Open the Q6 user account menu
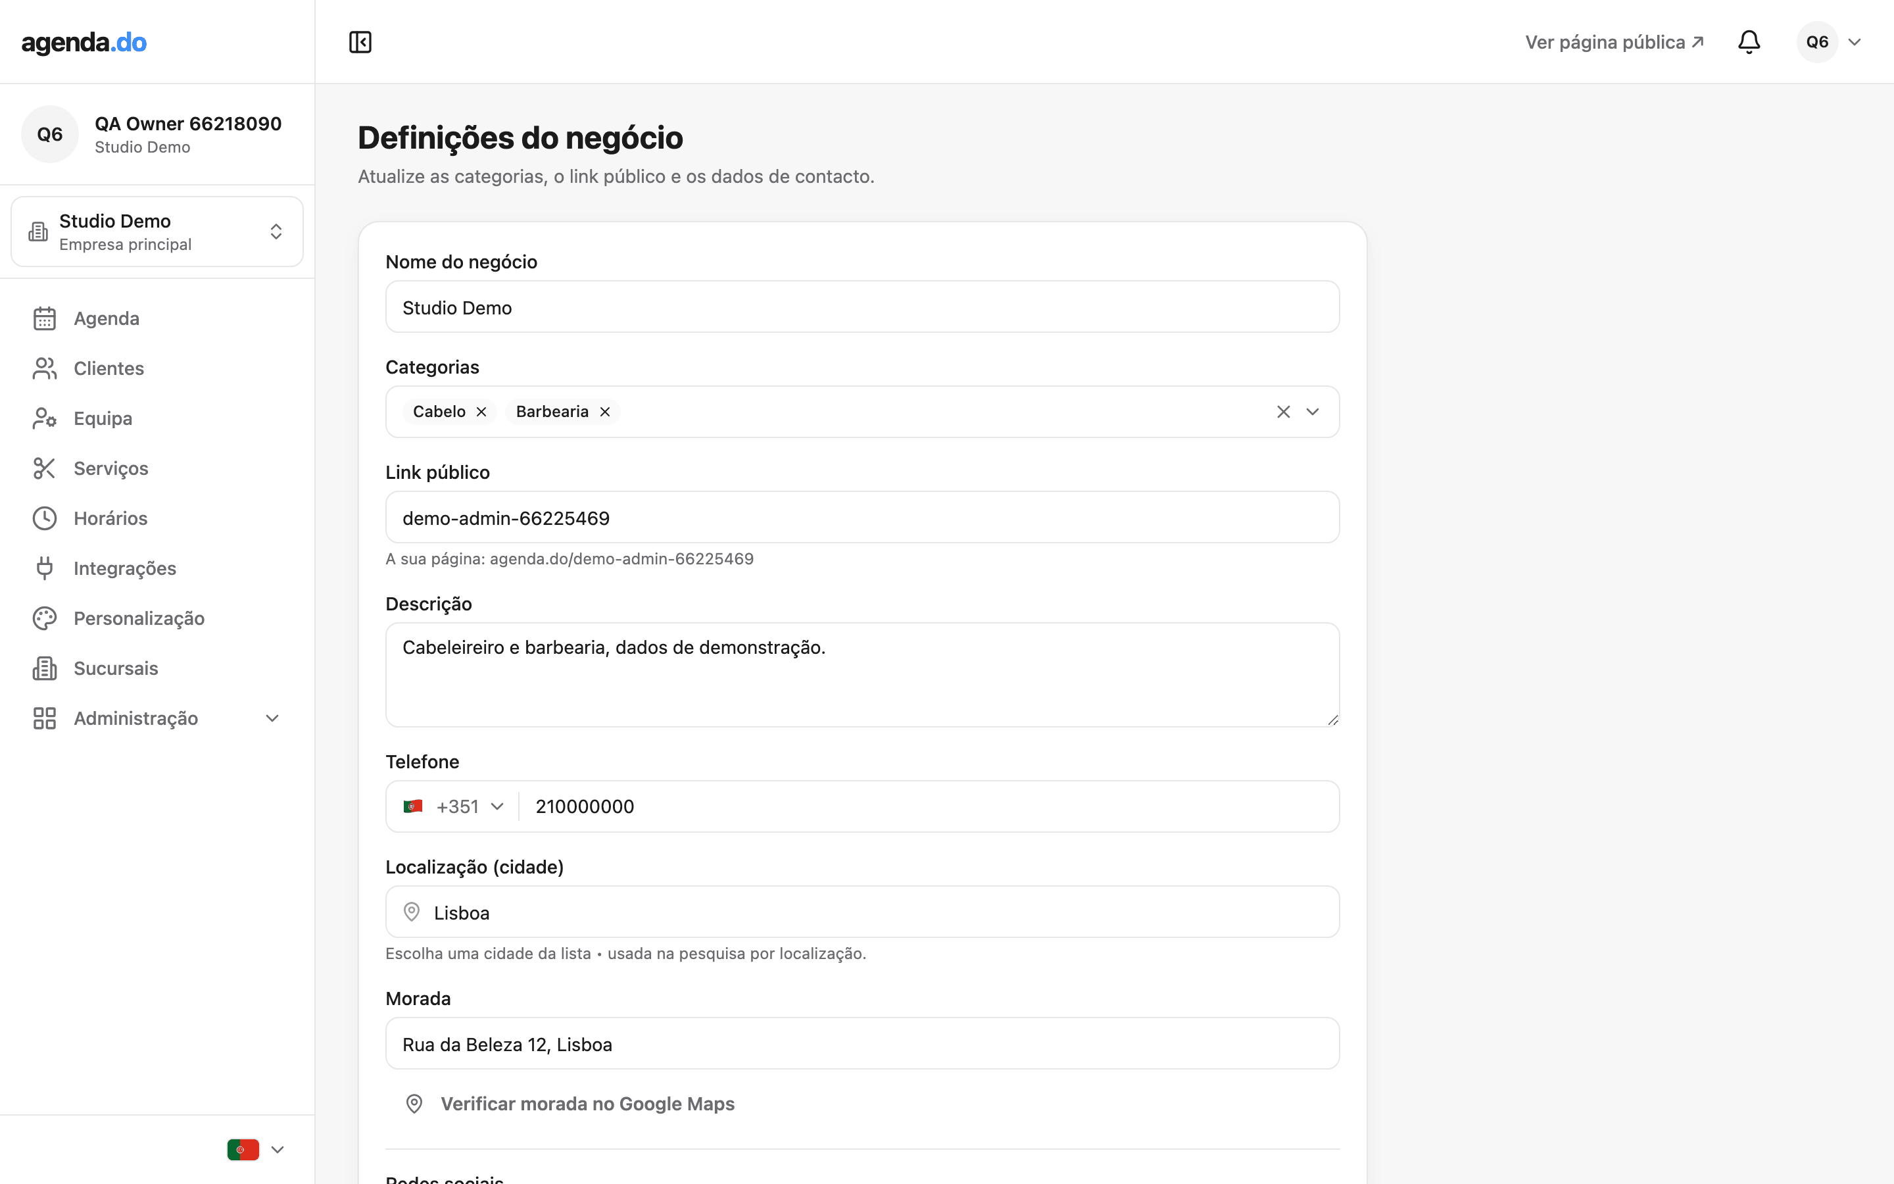 pos(1830,42)
